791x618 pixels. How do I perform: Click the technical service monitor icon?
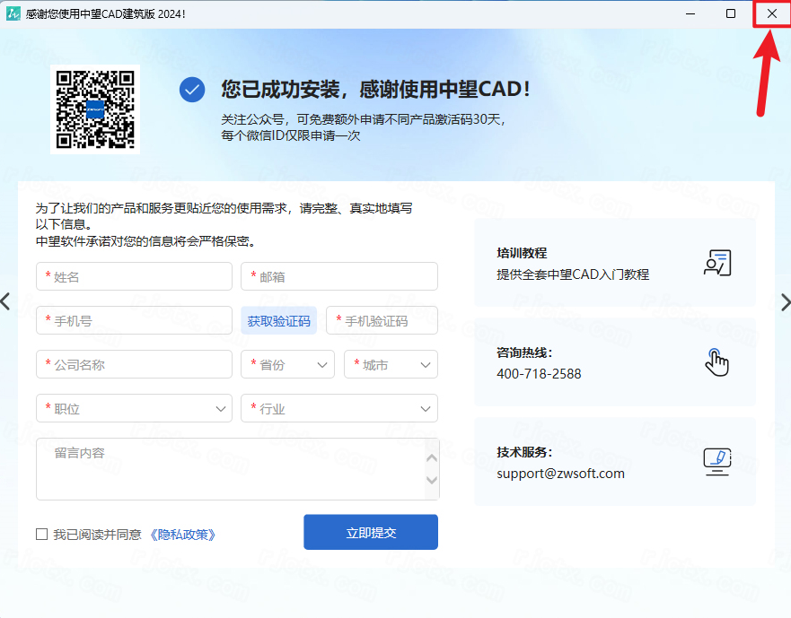(716, 462)
